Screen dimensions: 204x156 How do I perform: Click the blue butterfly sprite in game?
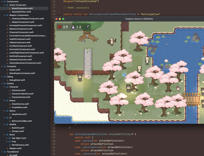pos(124,75)
